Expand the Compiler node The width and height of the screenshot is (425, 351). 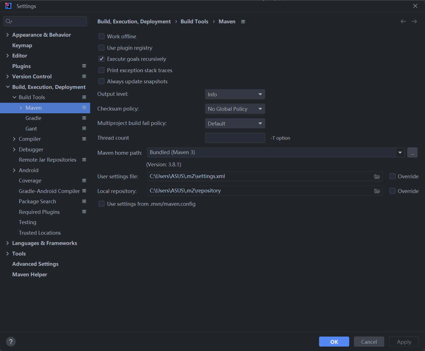tap(14, 139)
